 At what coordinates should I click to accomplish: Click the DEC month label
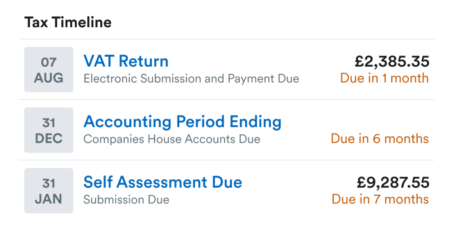(x=49, y=138)
